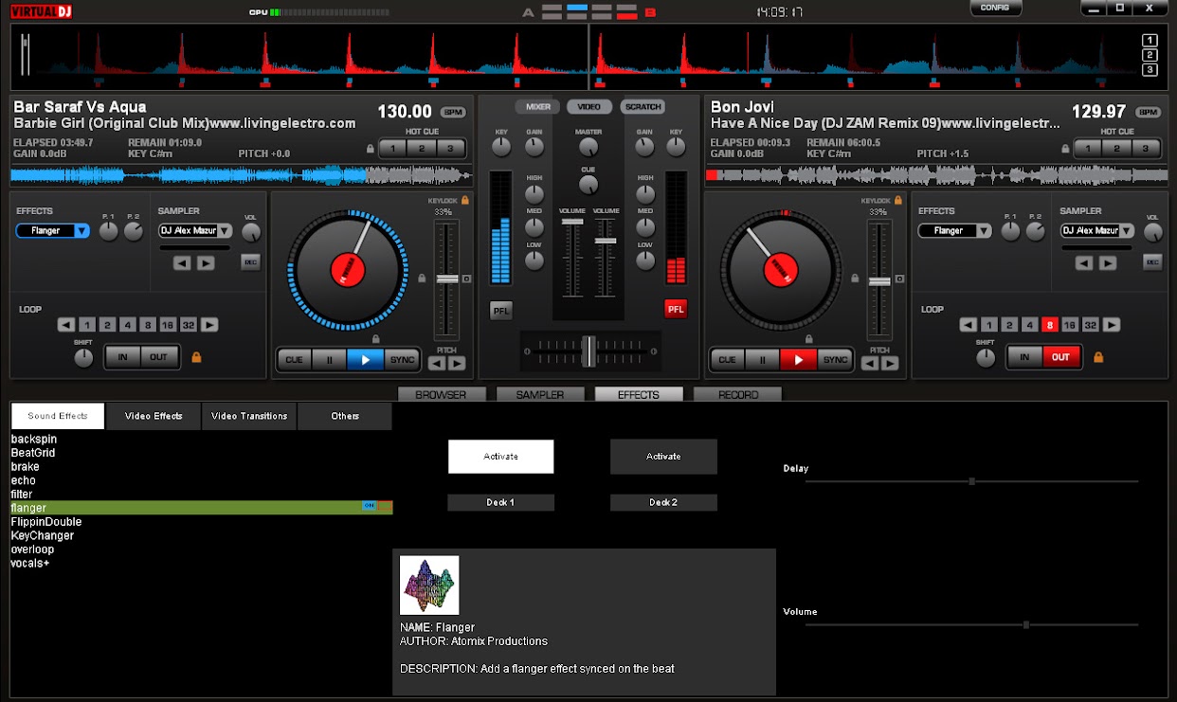The height and width of the screenshot is (702, 1177).
Task: Select the FlippinDouble effect
Action: click(201, 522)
